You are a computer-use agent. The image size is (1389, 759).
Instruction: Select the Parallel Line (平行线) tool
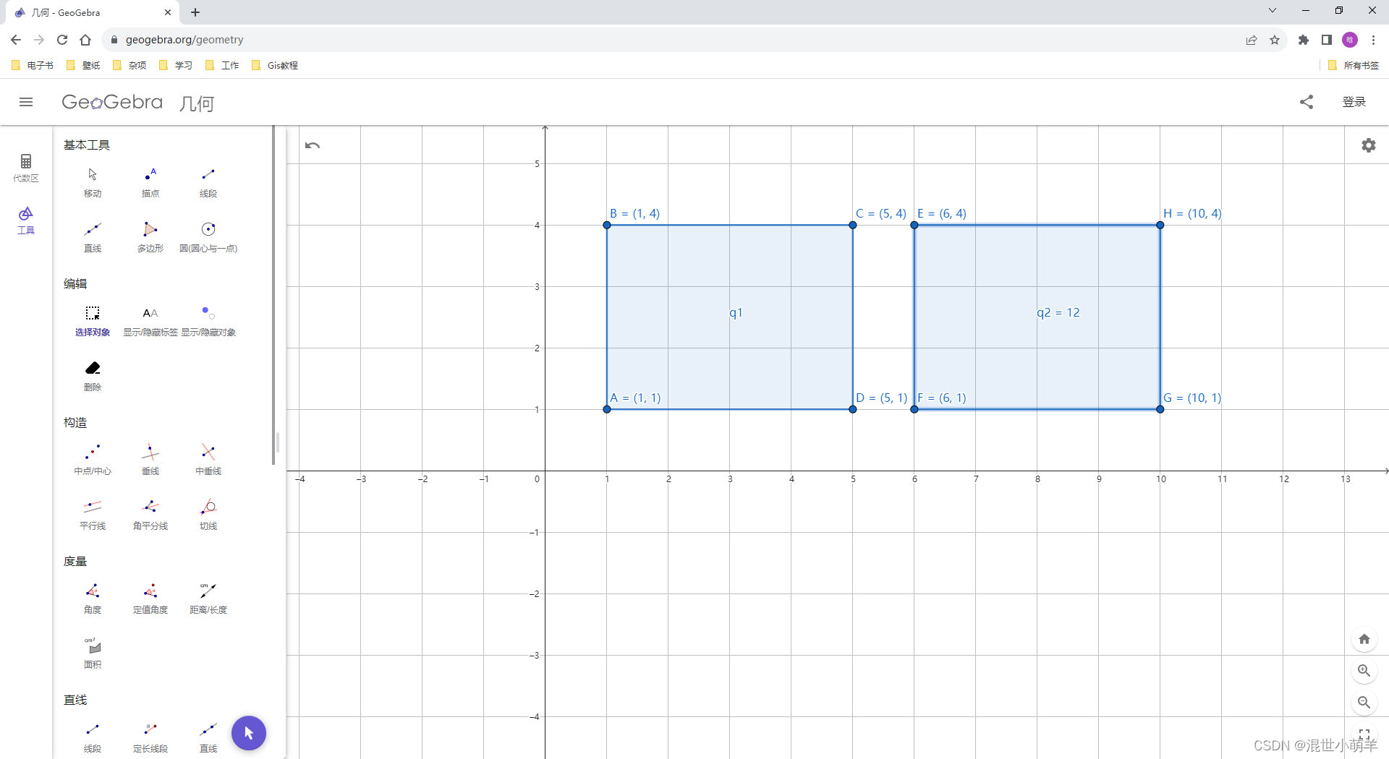coord(93,515)
